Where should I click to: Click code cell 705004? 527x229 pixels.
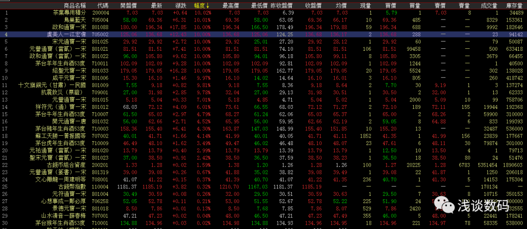pyautogui.click(x=100, y=20)
